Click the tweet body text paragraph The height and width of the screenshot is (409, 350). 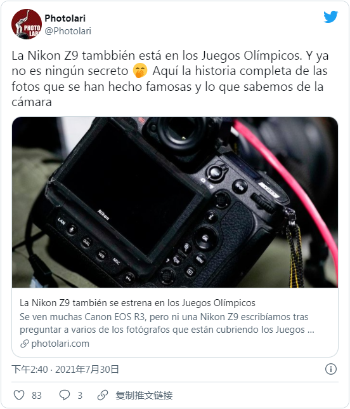tap(170, 79)
